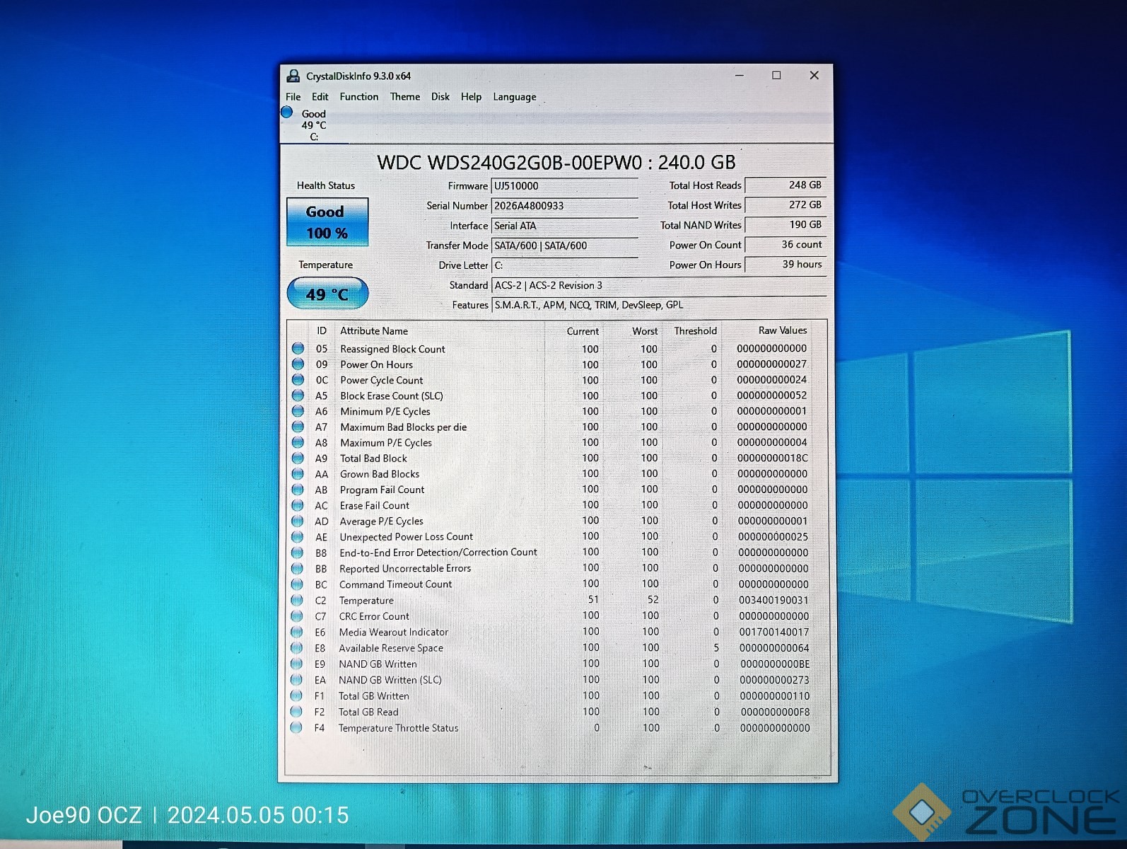
Task: Click status icon of Unexpected Power Loss Count
Action: click(x=298, y=536)
